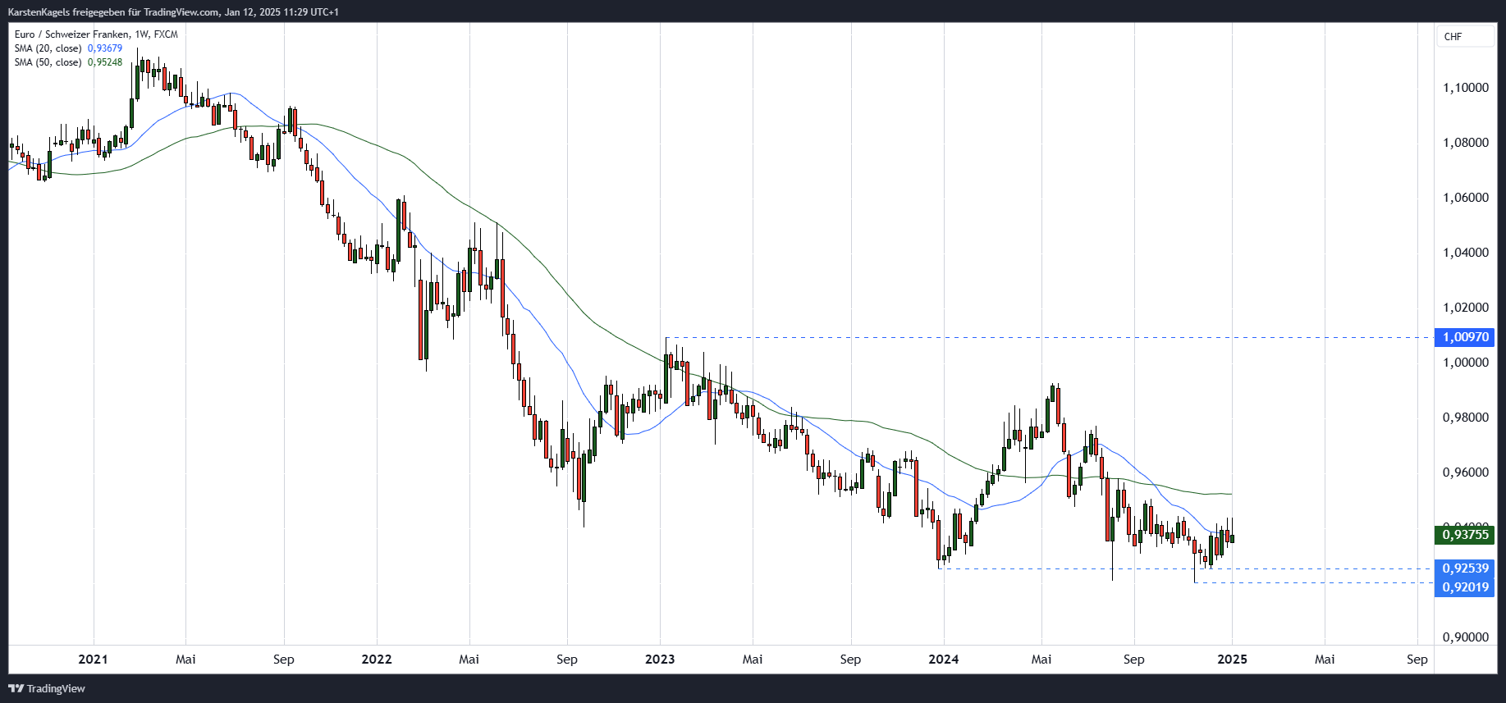Click the 2021 label on time axis

click(93, 659)
